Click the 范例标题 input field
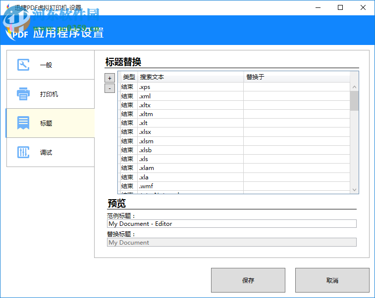 (x=232, y=224)
